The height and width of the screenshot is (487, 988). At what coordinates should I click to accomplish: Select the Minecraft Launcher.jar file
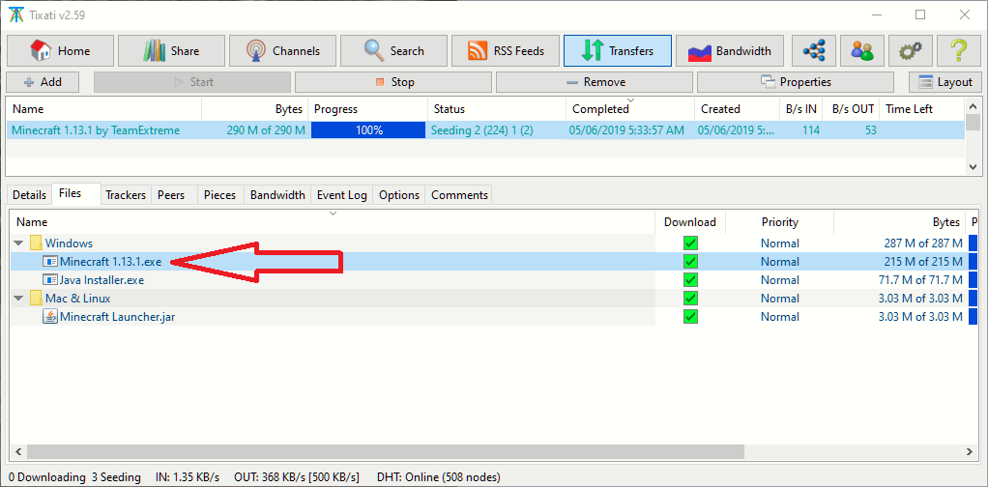tap(117, 316)
